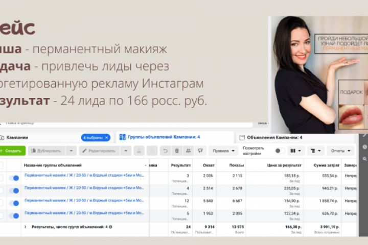Image resolution: width=368 pixels, height=245 pixels.
Task: Click the green Создать button
Action: (x=12, y=151)
